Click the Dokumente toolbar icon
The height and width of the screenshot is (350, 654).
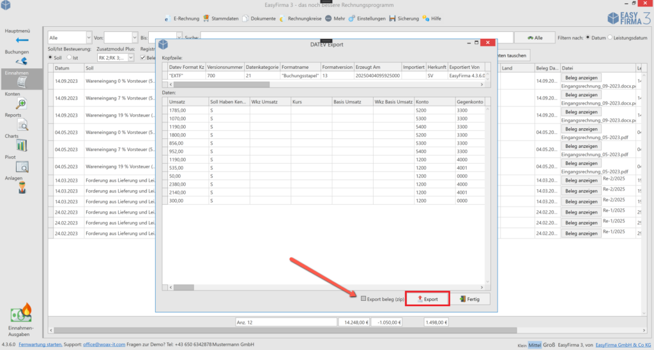point(245,18)
